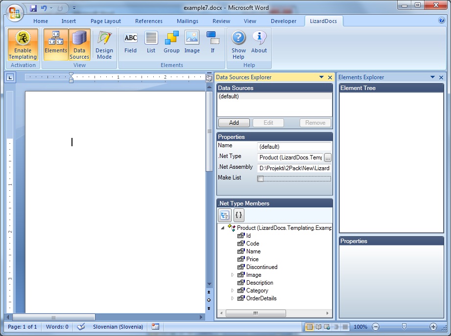Image resolution: width=451 pixels, height=336 pixels.
Task: Open the Developer tab
Action: pyautogui.click(x=284, y=21)
